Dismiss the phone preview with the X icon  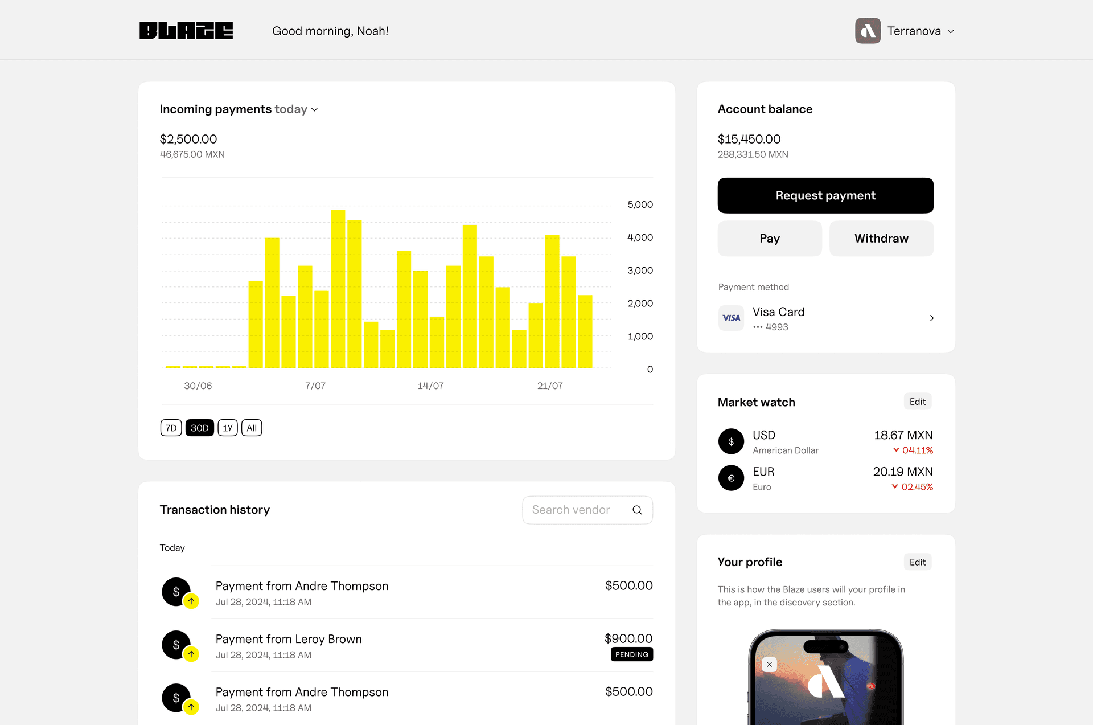point(769,664)
